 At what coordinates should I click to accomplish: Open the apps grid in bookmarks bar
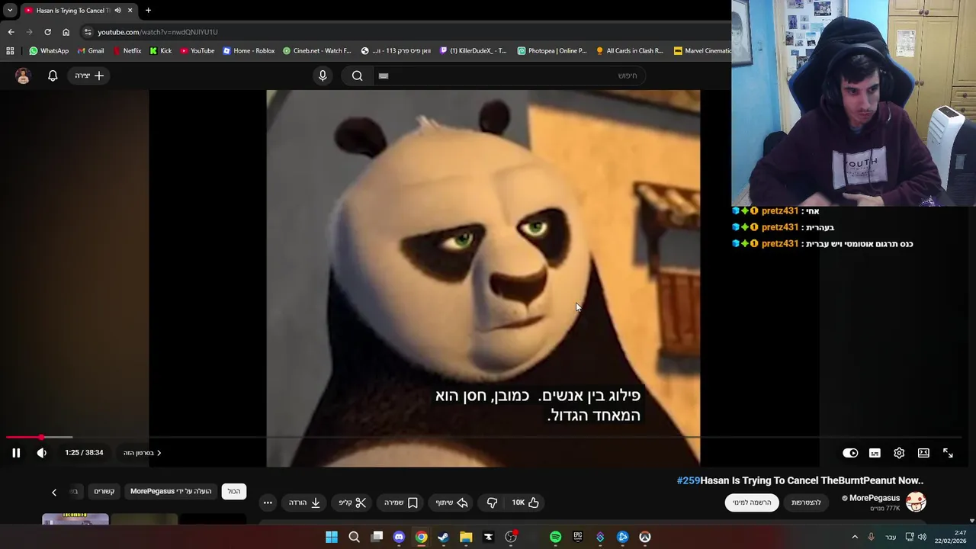click(x=10, y=51)
